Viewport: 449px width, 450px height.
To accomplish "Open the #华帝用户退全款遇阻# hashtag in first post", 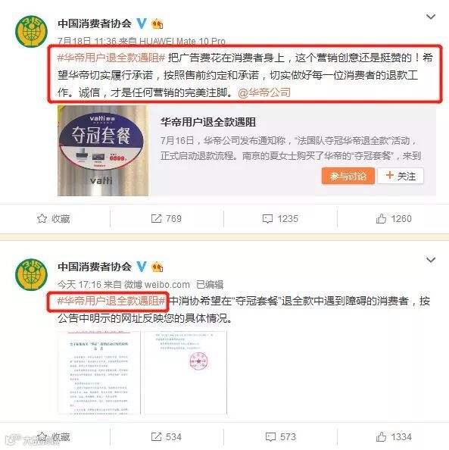I will pyautogui.click(x=111, y=58).
